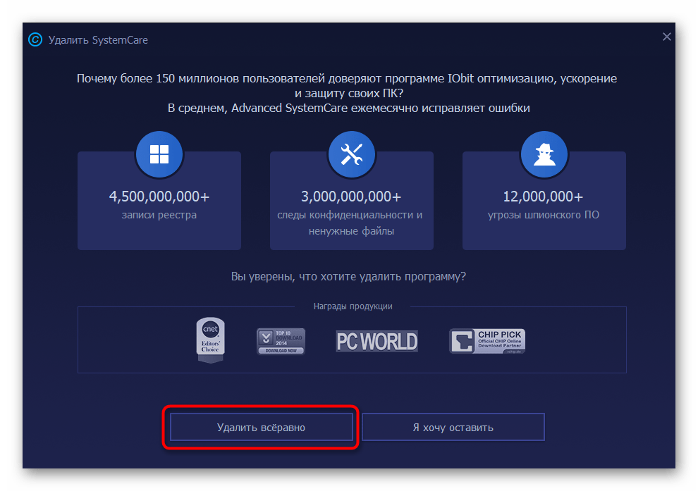The width and height of the screenshot is (698, 491).
Task: Click the "В среднем, Advanced SystemCare" line
Action: [348, 108]
